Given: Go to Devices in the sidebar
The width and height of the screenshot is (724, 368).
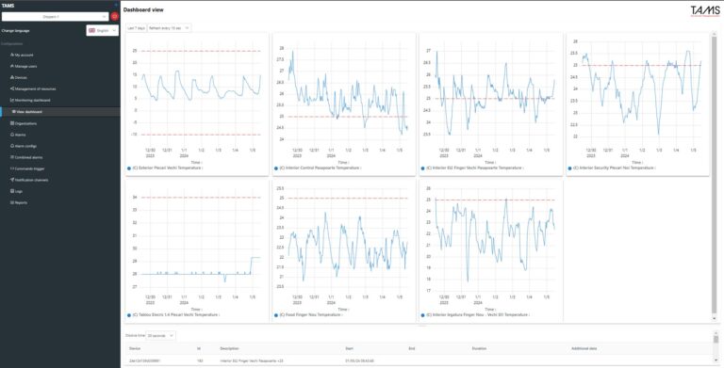Looking at the screenshot, I should [19, 77].
